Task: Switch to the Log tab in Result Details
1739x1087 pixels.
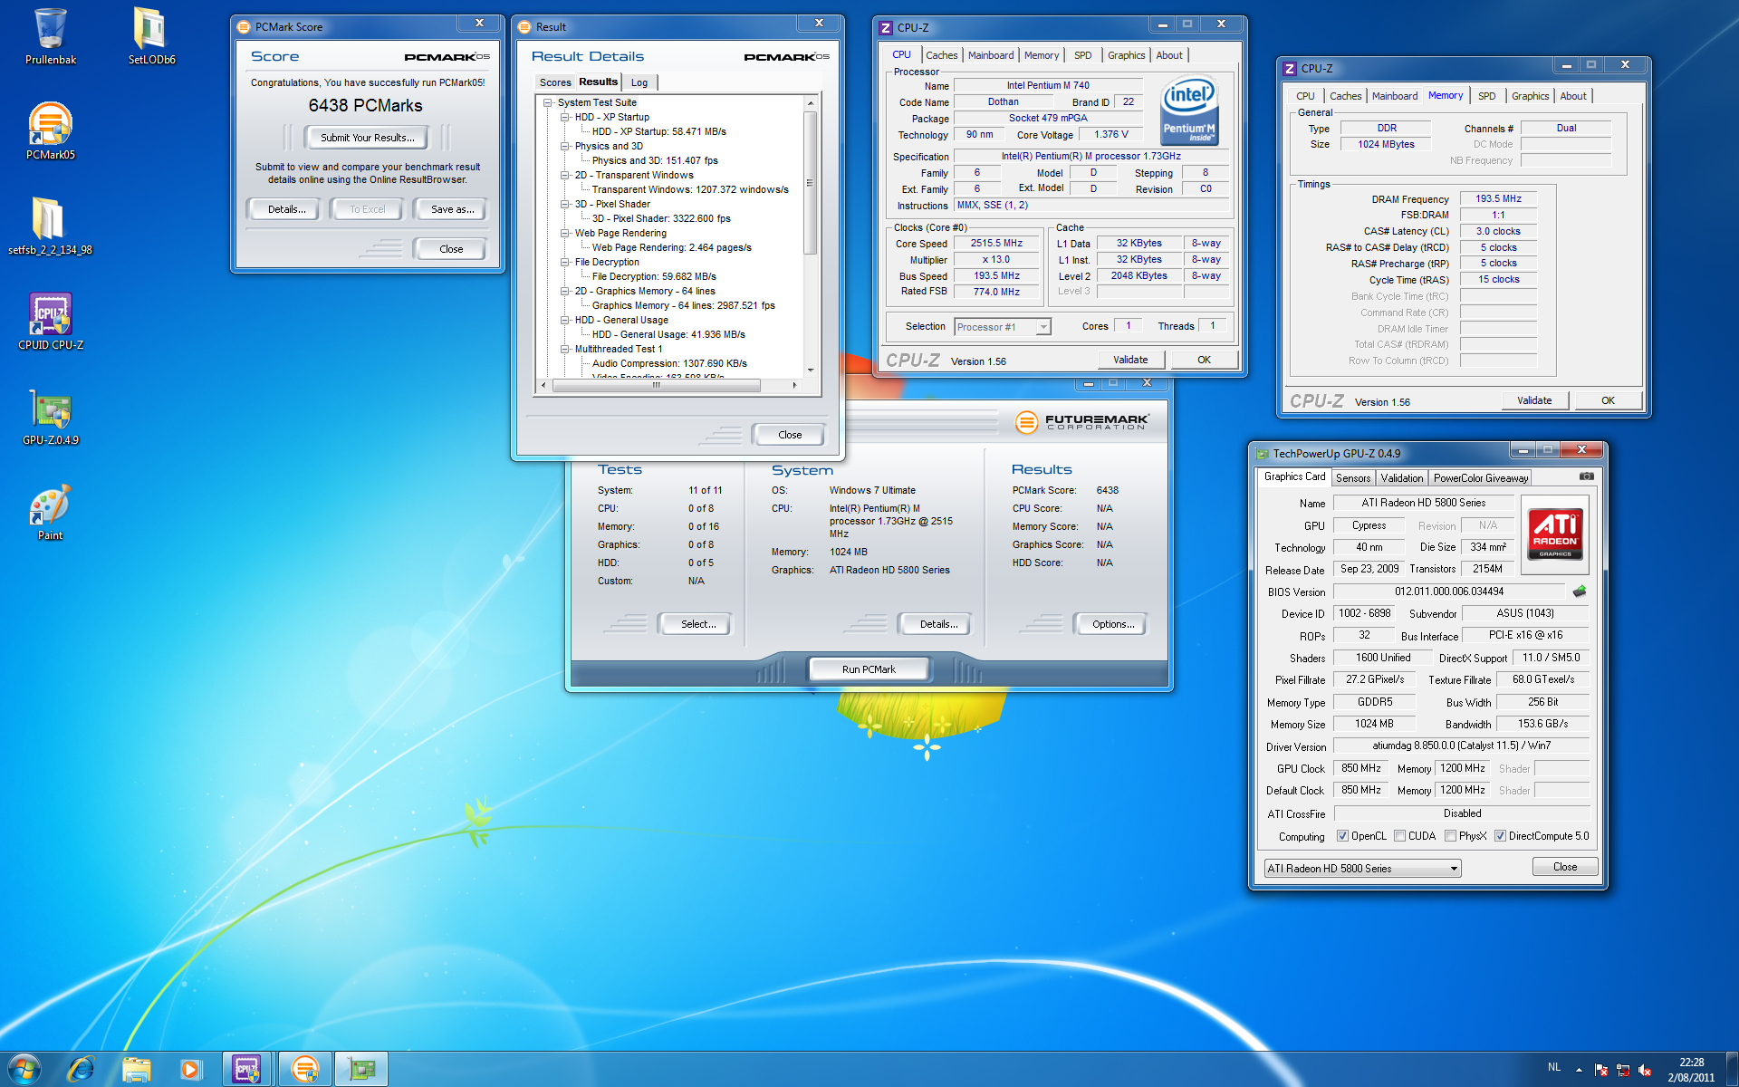Action: [639, 82]
